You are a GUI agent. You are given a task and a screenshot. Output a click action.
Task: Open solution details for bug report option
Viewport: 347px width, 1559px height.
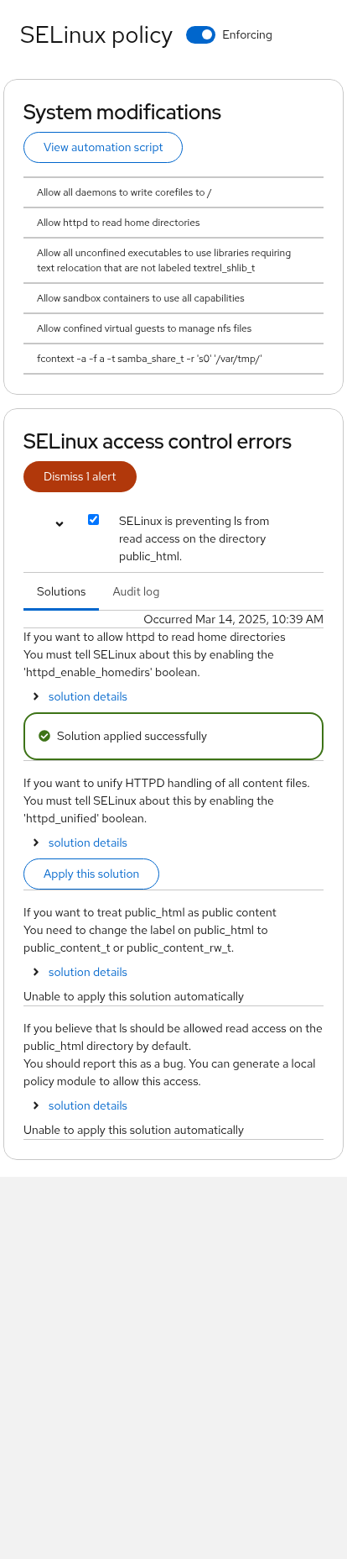click(x=88, y=1105)
